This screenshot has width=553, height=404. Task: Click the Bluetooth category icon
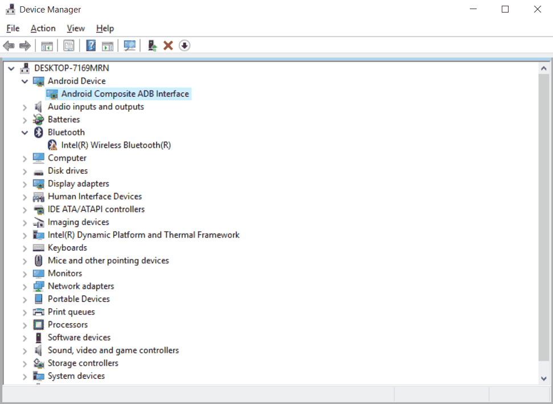38,132
